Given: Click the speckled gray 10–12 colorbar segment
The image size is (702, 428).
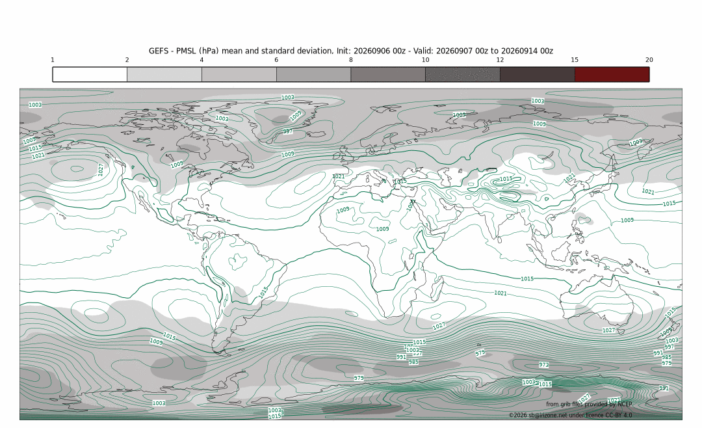Looking at the screenshot, I should (463, 74).
